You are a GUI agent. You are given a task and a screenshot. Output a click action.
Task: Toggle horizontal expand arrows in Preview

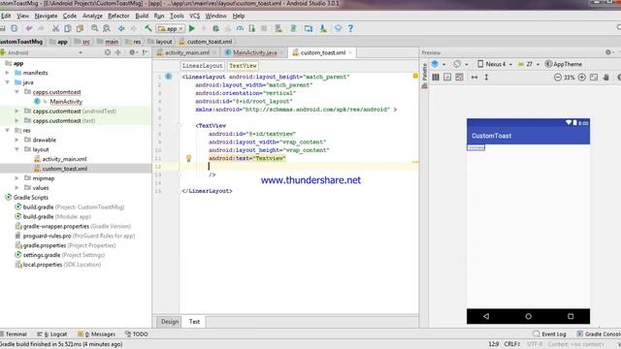click(474, 78)
